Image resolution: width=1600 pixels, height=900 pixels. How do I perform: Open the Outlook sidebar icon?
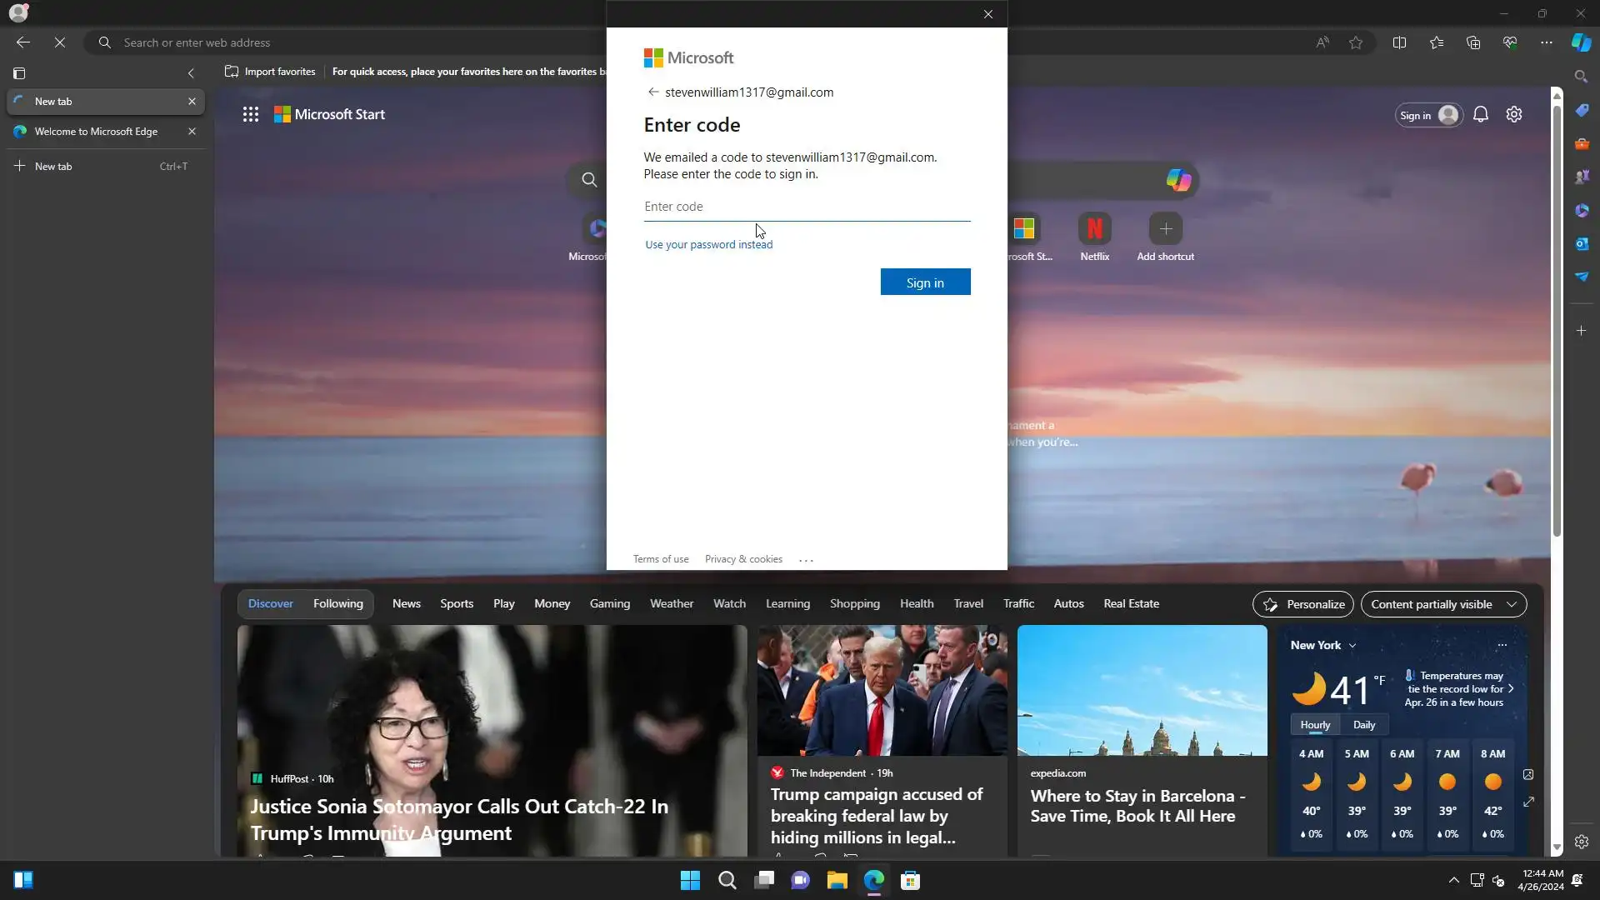click(x=1581, y=243)
